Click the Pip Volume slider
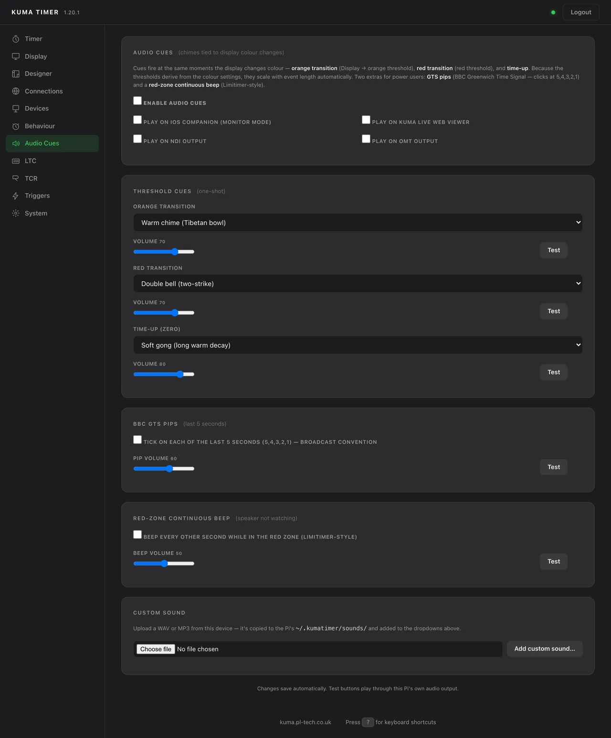The image size is (611, 738). (x=164, y=469)
